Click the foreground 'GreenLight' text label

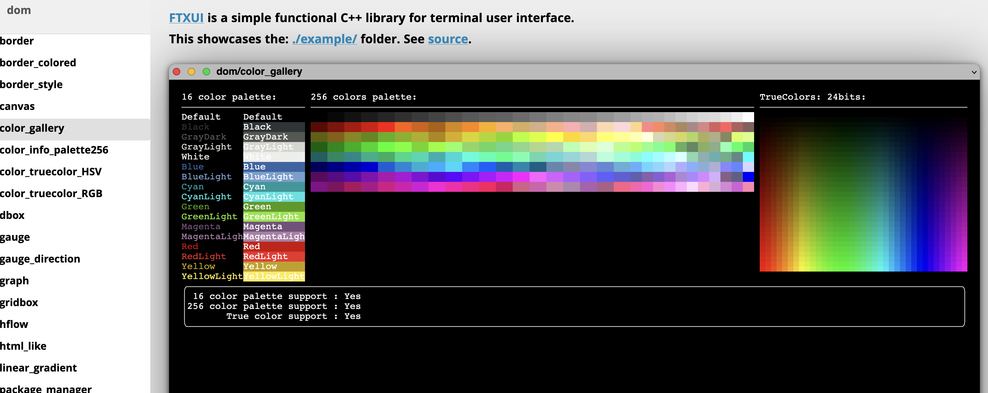pos(209,216)
